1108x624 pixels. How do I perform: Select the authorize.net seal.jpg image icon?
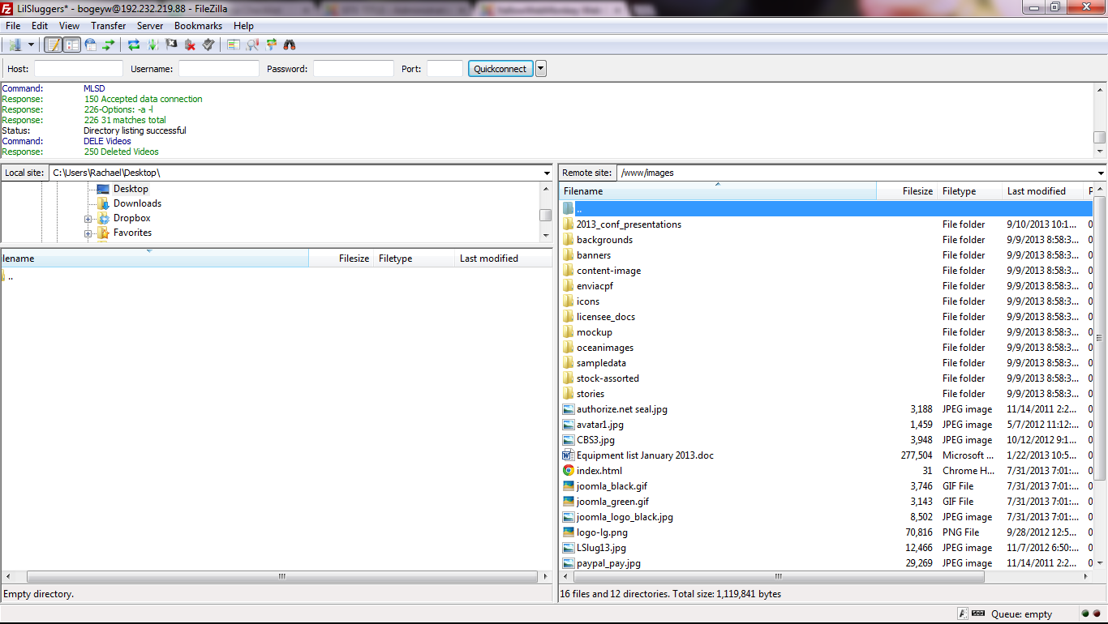tap(569, 409)
